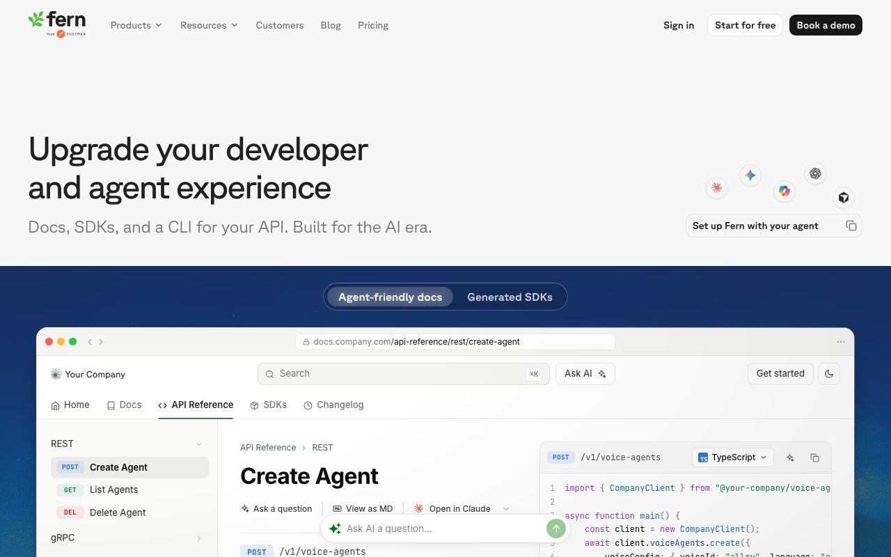Click the Ask AI button beside search
The image size is (891, 557).
[x=585, y=374]
